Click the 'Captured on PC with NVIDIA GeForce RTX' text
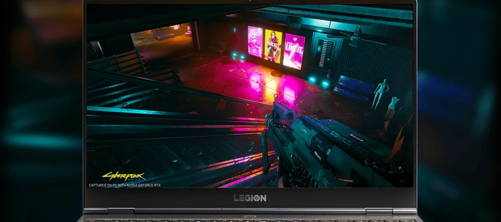 click(x=132, y=185)
